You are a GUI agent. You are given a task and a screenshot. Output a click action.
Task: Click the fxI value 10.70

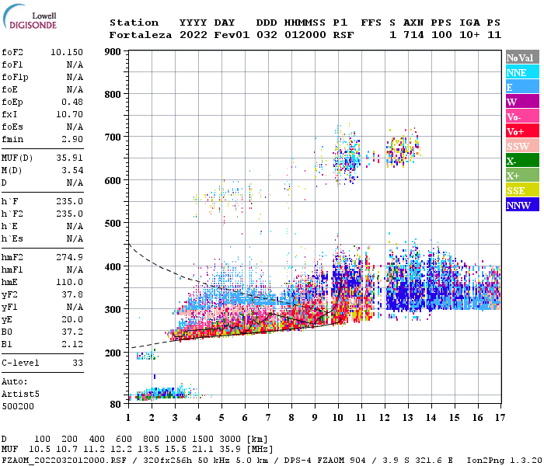point(69,114)
